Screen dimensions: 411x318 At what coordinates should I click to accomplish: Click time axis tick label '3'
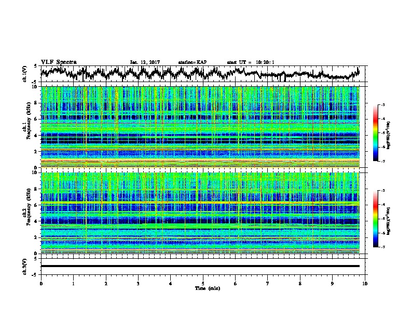pyautogui.click(x=138, y=284)
